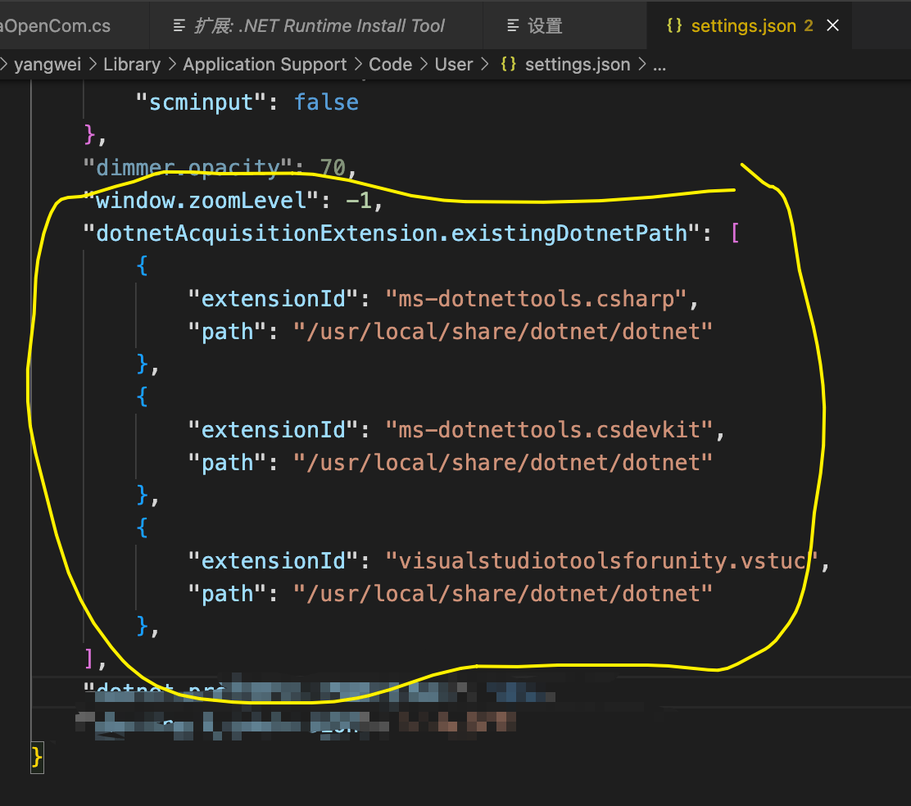This screenshot has width=911, height=806.
Task: Click the {} JSON icon on settings.json tab
Action: (x=675, y=25)
